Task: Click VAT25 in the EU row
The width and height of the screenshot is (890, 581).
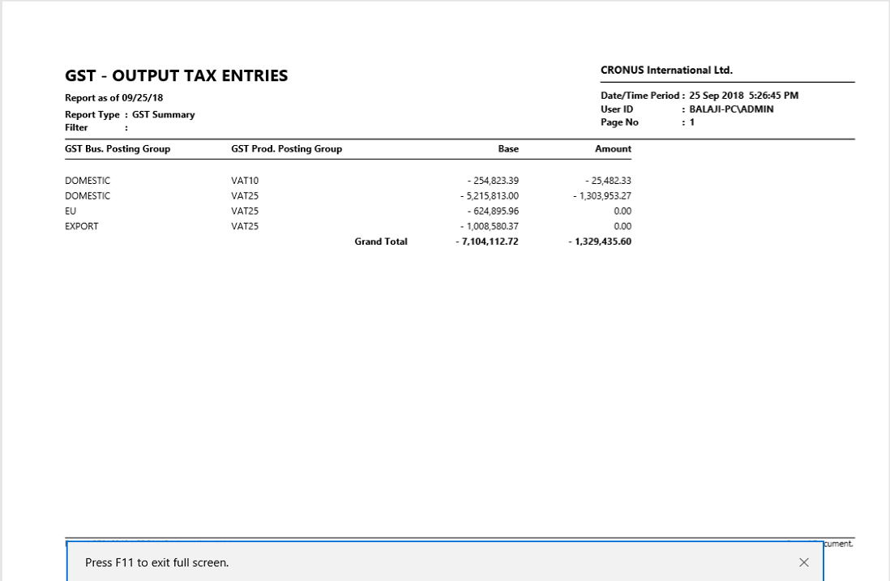Action: coord(245,211)
